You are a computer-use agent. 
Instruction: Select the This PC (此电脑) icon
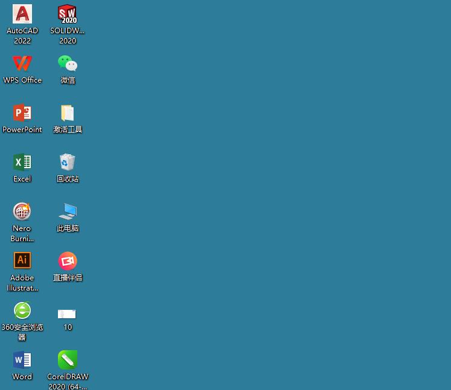tap(67, 212)
